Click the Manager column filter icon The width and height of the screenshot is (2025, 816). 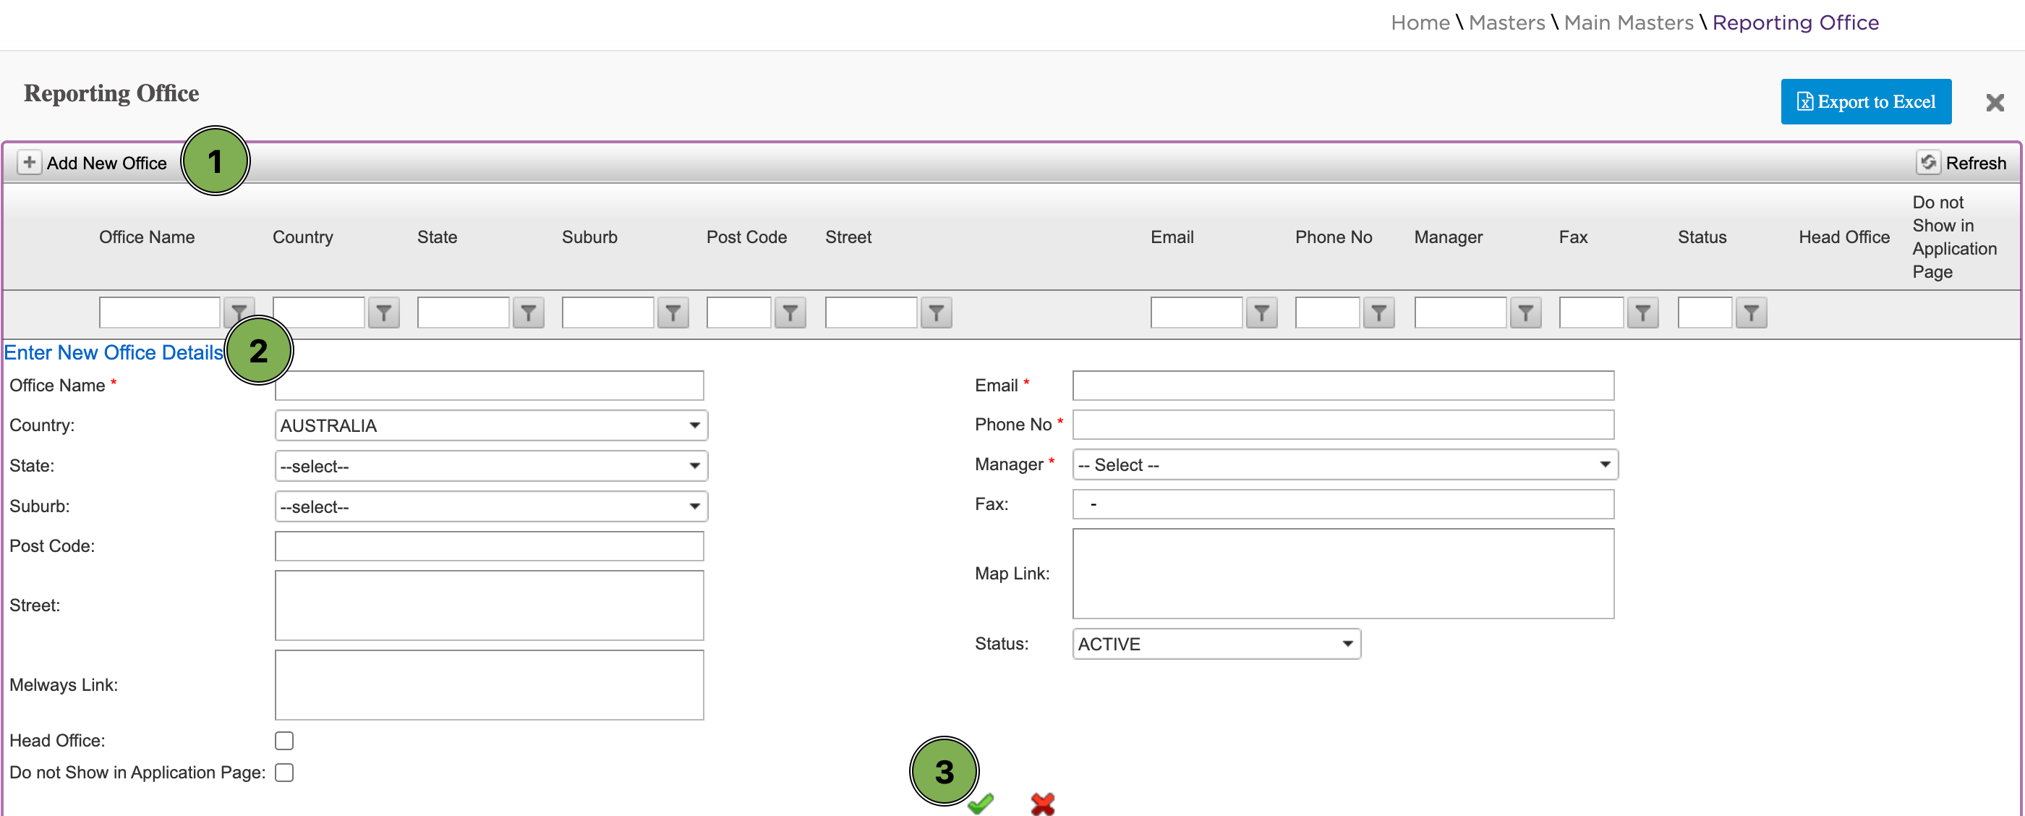[1525, 313]
